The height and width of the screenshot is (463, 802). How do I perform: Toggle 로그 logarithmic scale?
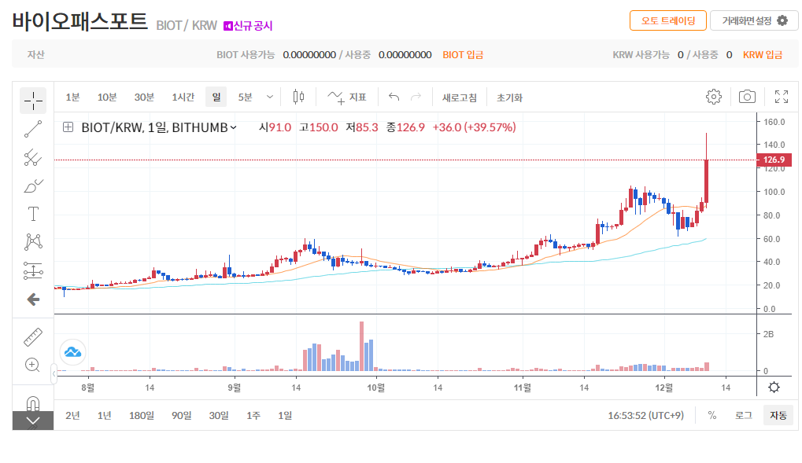click(743, 416)
